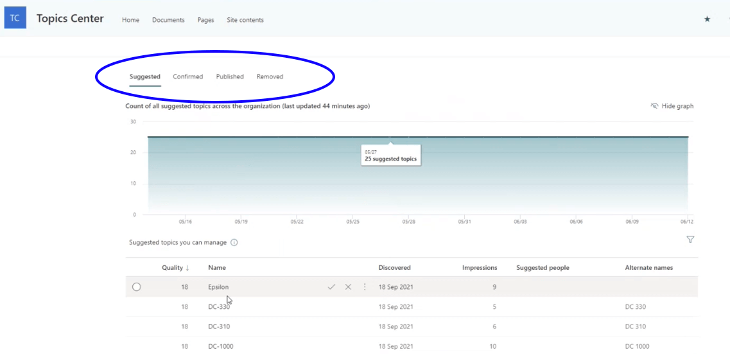Sort by Quality column header
This screenshot has height=354, width=730.
tap(175, 268)
